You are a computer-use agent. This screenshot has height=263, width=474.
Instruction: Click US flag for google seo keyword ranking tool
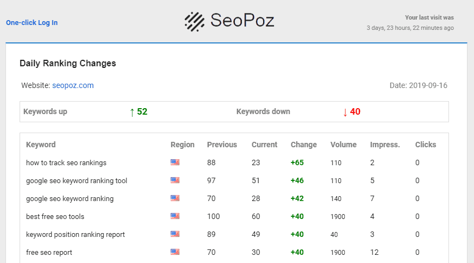pyautogui.click(x=175, y=180)
